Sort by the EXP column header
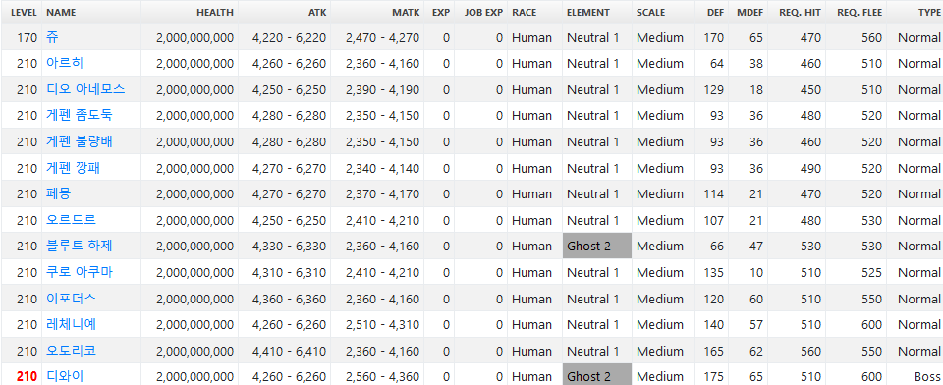The width and height of the screenshot is (943, 385). tap(441, 12)
